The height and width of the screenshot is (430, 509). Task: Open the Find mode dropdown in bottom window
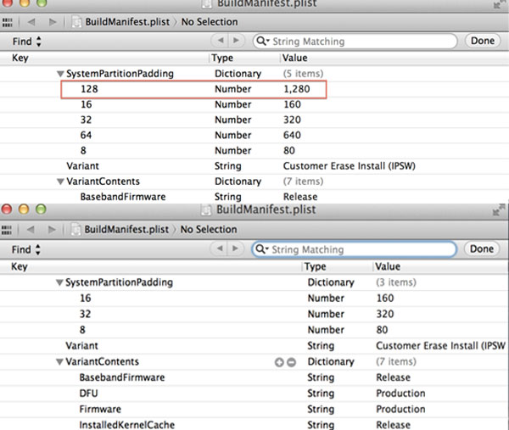pos(27,250)
